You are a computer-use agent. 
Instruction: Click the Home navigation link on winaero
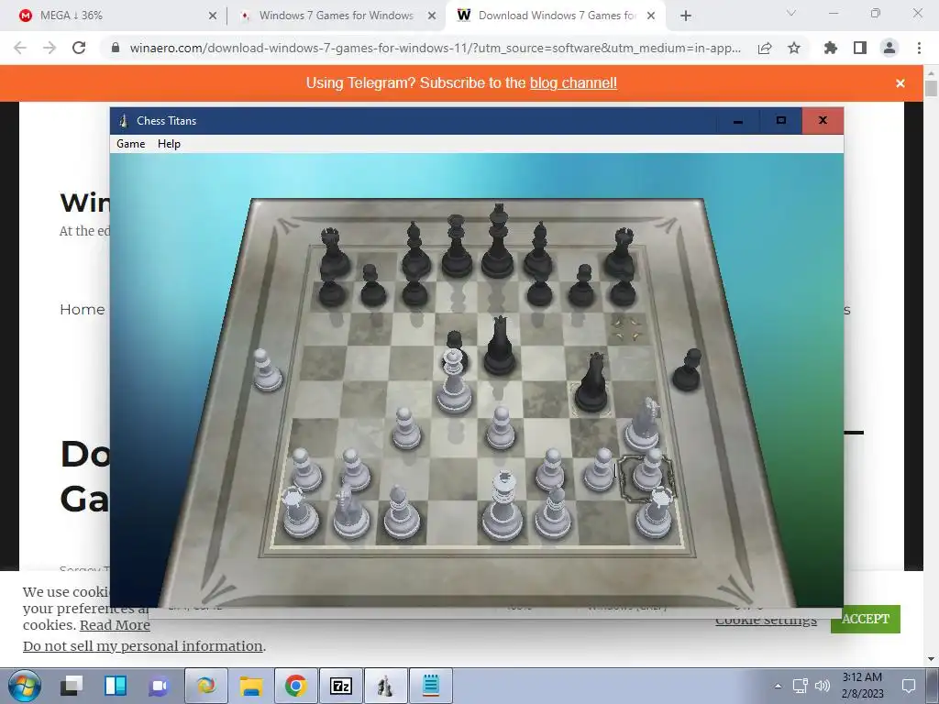(82, 310)
